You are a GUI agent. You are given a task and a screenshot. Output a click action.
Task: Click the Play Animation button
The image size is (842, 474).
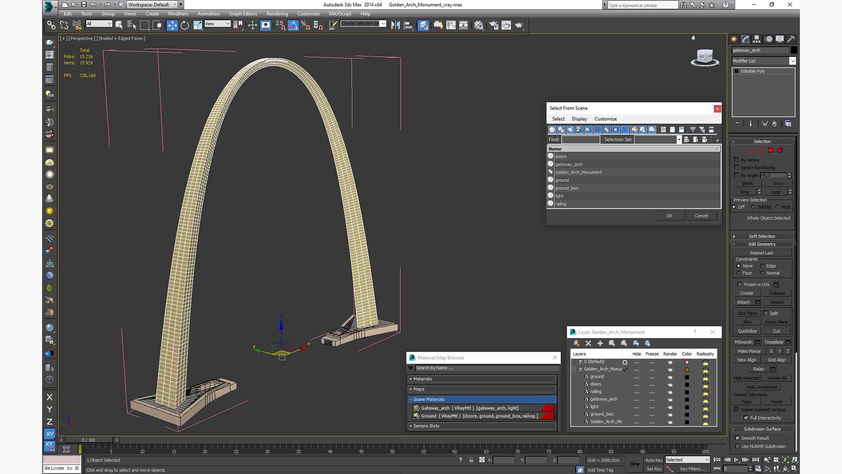[x=736, y=460]
